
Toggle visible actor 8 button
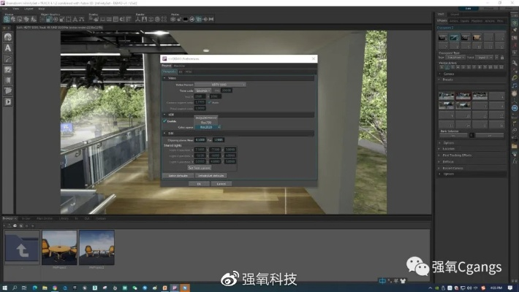[480, 67]
